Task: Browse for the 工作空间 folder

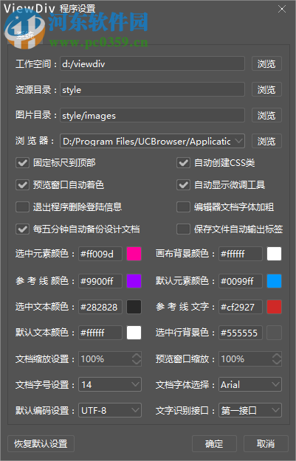Action: 266,63
